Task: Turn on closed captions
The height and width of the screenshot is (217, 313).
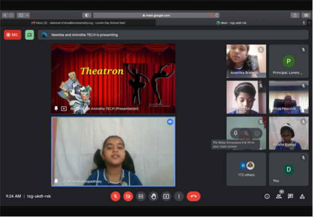Action: [141, 196]
